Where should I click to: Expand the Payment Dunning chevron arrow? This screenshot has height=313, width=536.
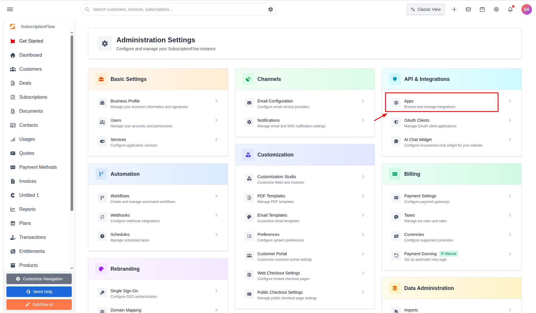click(510, 254)
